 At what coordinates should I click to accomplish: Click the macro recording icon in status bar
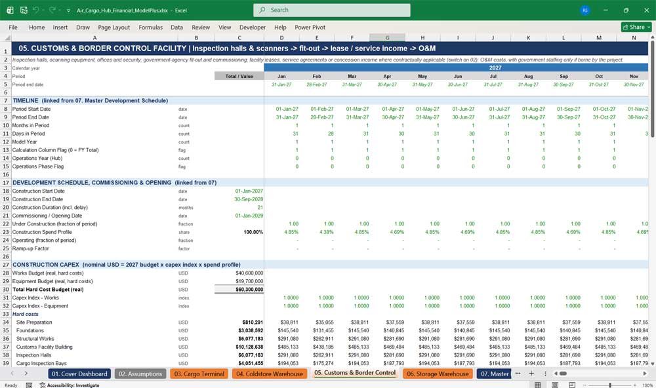click(29, 385)
